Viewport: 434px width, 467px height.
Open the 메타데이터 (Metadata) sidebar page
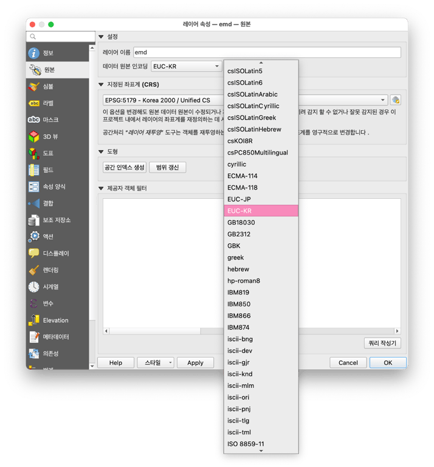[58, 337]
